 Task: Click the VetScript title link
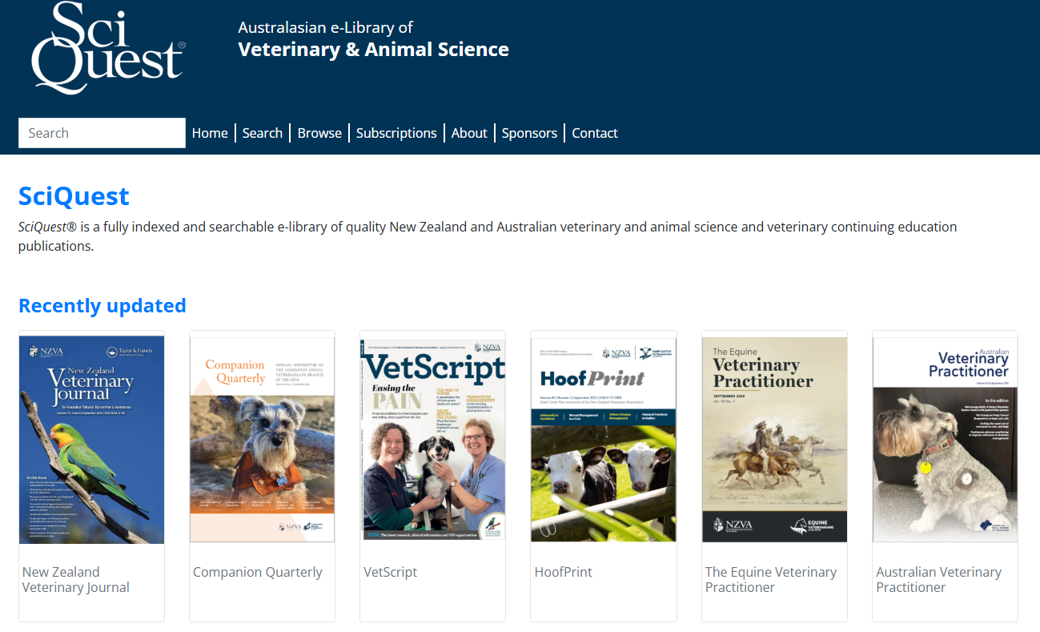click(391, 572)
